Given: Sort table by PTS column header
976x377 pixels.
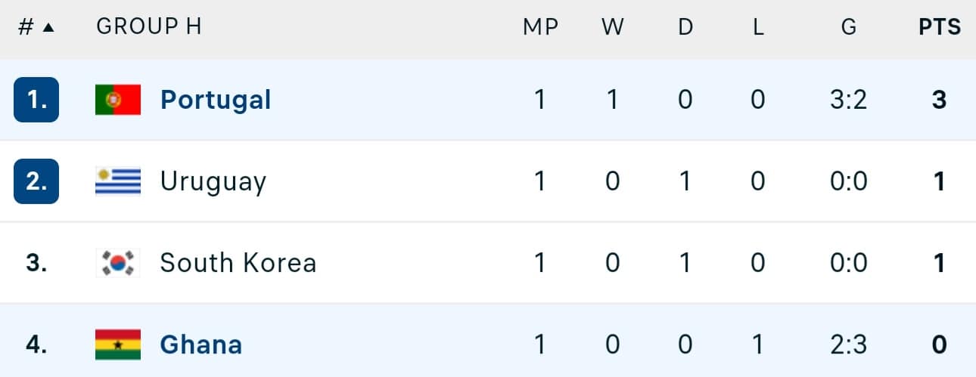Looking at the screenshot, I should coord(940,28).
